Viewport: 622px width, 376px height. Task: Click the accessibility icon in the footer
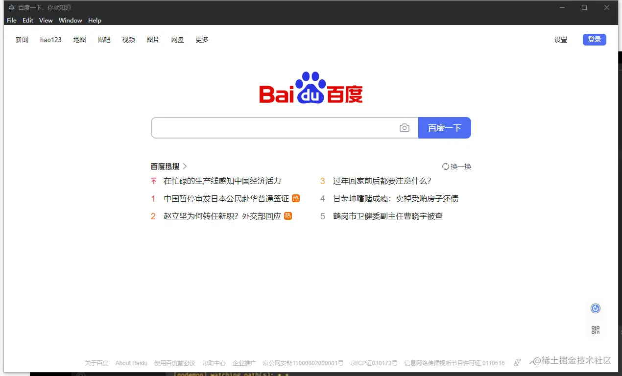[x=518, y=362]
